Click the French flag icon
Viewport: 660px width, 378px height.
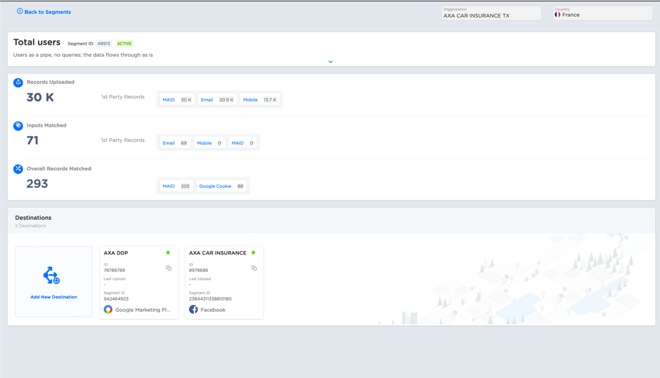point(558,15)
